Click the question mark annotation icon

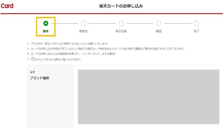(x=32, y=59)
